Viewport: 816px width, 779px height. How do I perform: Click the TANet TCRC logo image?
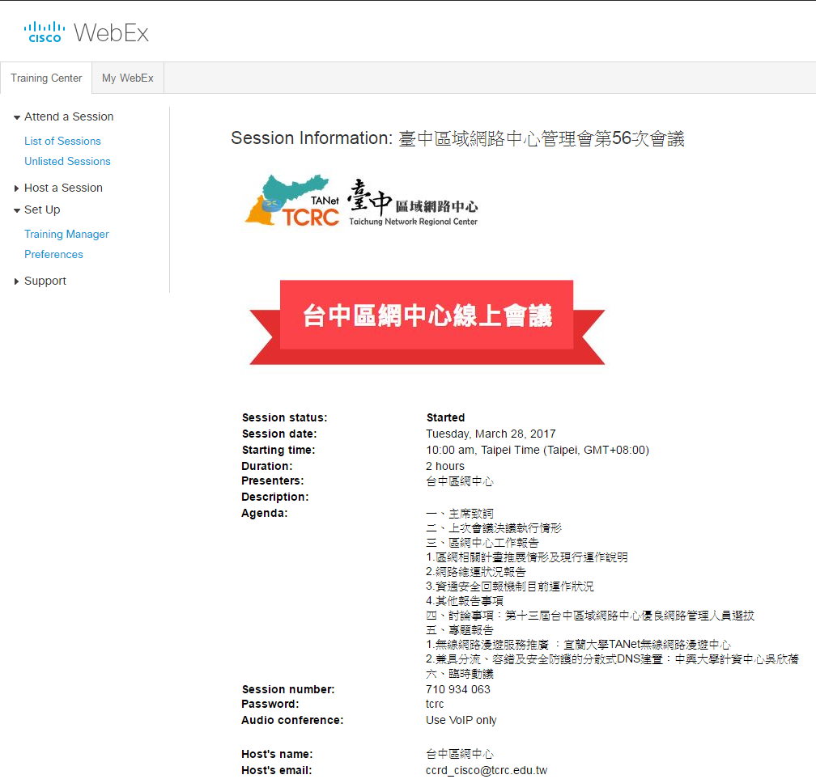point(361,201)
